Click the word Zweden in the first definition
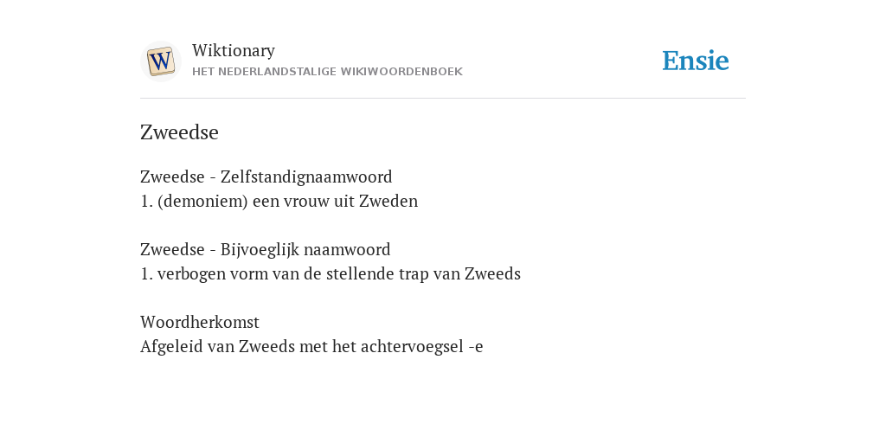The height and width of the screenshot is (443, 886). pyautogui.click(x=388, y=201)
